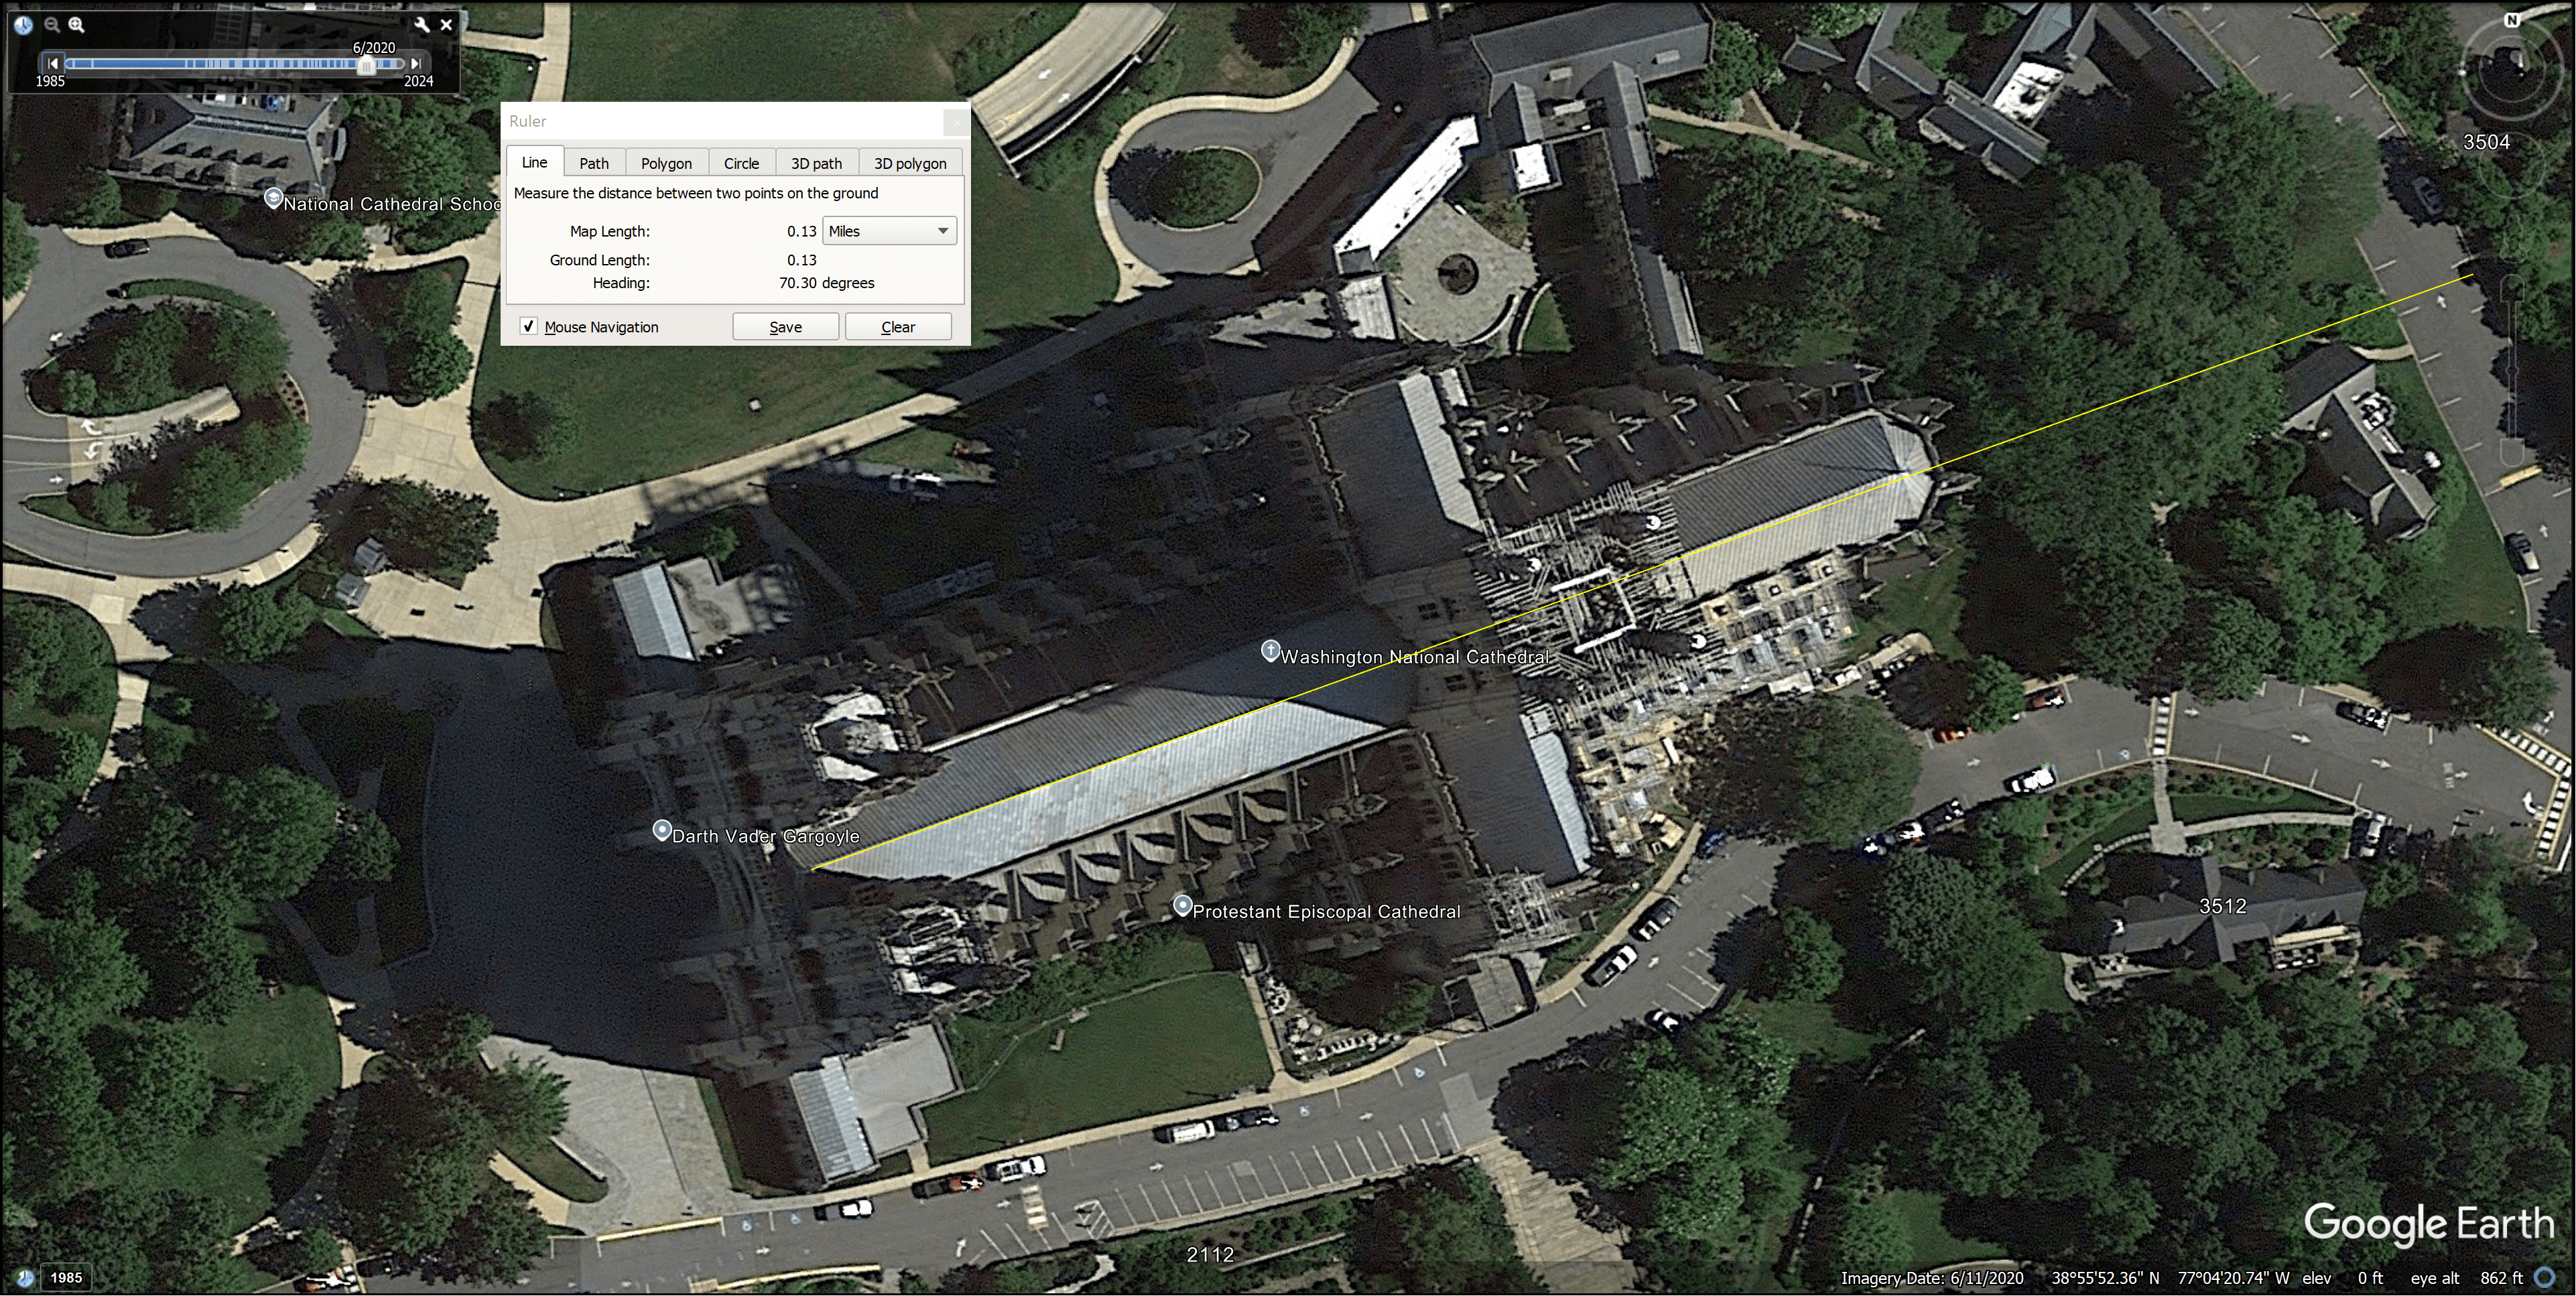Click the Protestant Episcopal Cathedral label

coord(1326,912)
